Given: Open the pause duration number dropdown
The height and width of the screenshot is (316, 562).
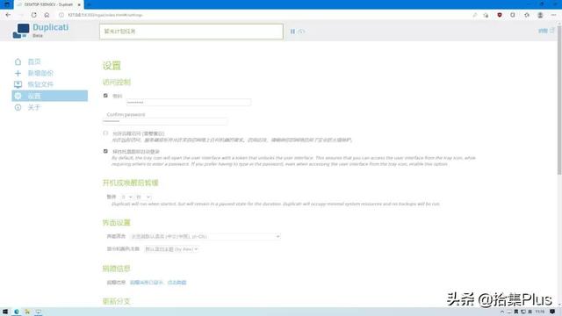Looking at the screenshot, I should (126, 197).
